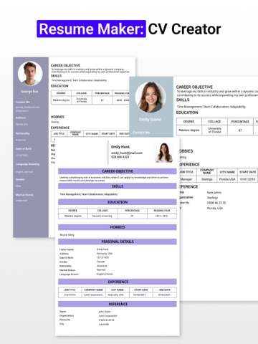Click the 'Resume Maker:' highlighted title

coord(91,29)
